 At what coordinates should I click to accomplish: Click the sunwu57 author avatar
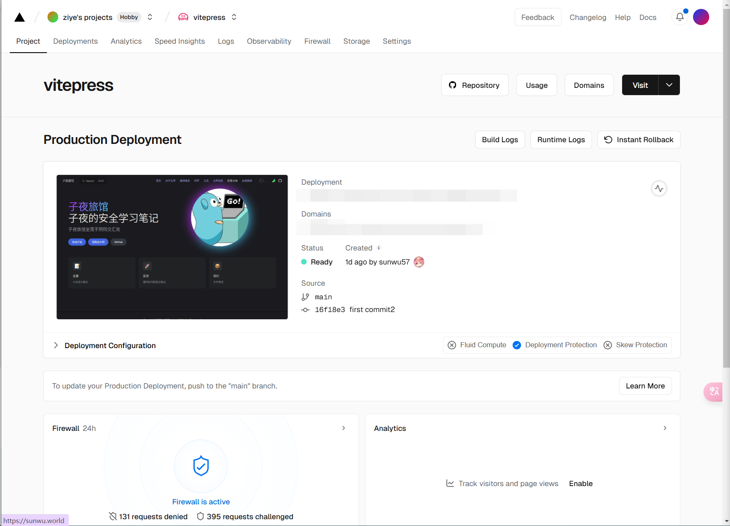(419, 262)
